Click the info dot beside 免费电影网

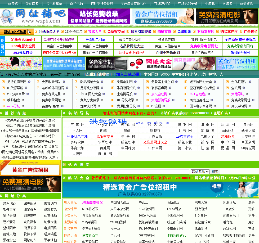135,82
